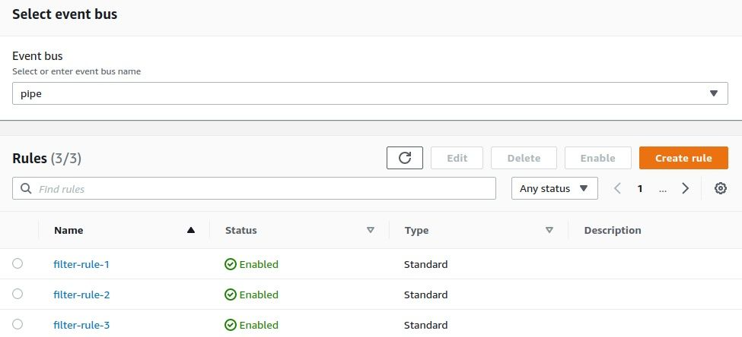Click page 1 in pagination

640,188
